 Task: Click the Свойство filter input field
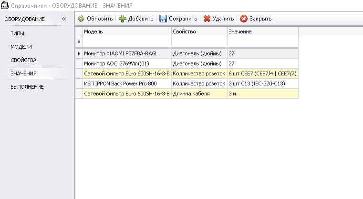click(x=199, y=42)
